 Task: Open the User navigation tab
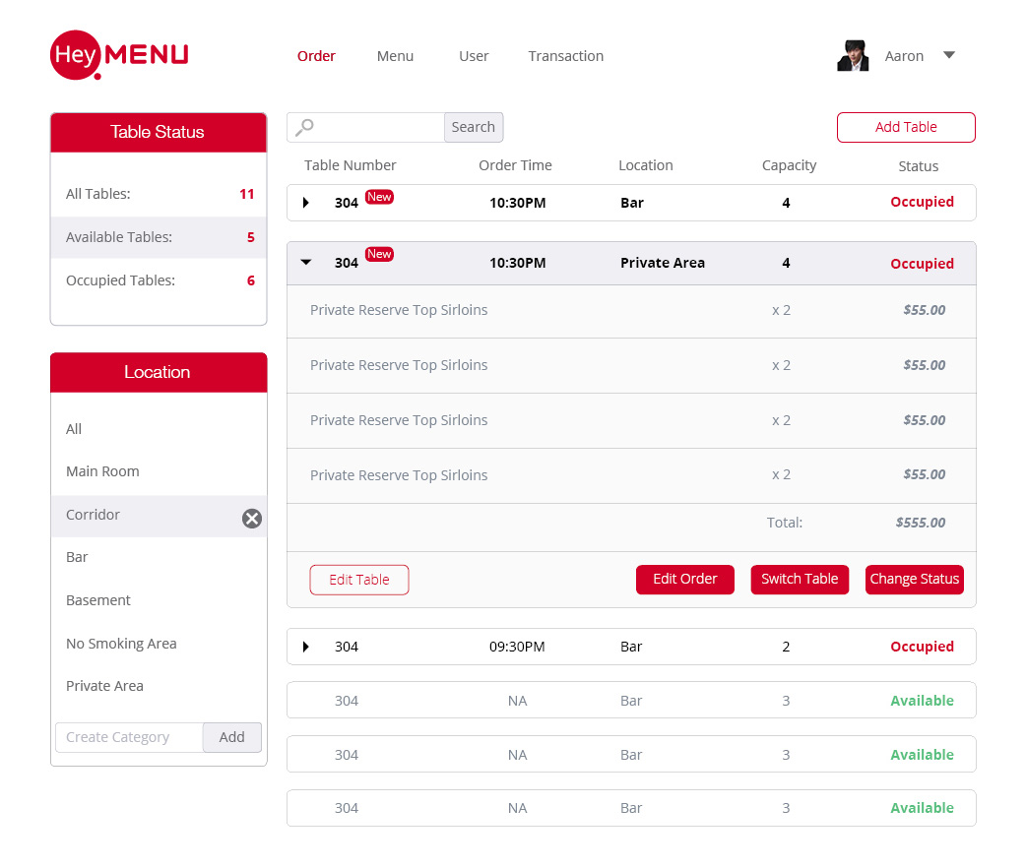pos(474,56)
